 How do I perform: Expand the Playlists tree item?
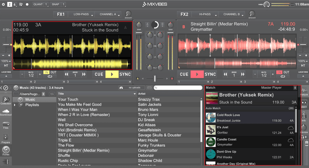(15, 105)
